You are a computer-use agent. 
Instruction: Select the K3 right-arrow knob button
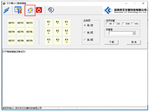pos(67,41)
